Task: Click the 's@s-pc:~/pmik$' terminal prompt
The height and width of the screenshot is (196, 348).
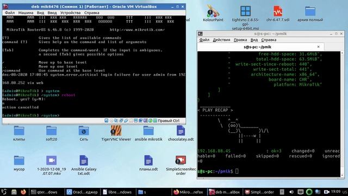Action: point(215,171)
